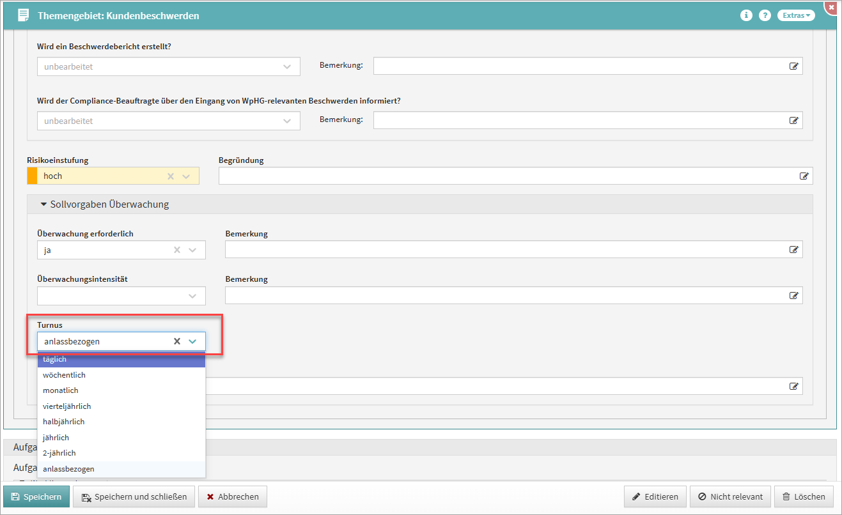Click edit icon beside Beschwerdebericht Bemerkung field
The height and width of the screenshot is (515, 842).
(793, 66)
